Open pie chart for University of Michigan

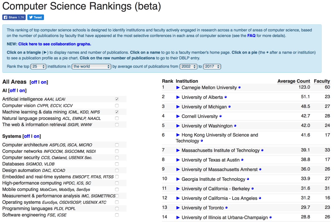click(229, 107)
